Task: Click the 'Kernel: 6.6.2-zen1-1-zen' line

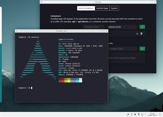Action: click(x=70, y=48)
